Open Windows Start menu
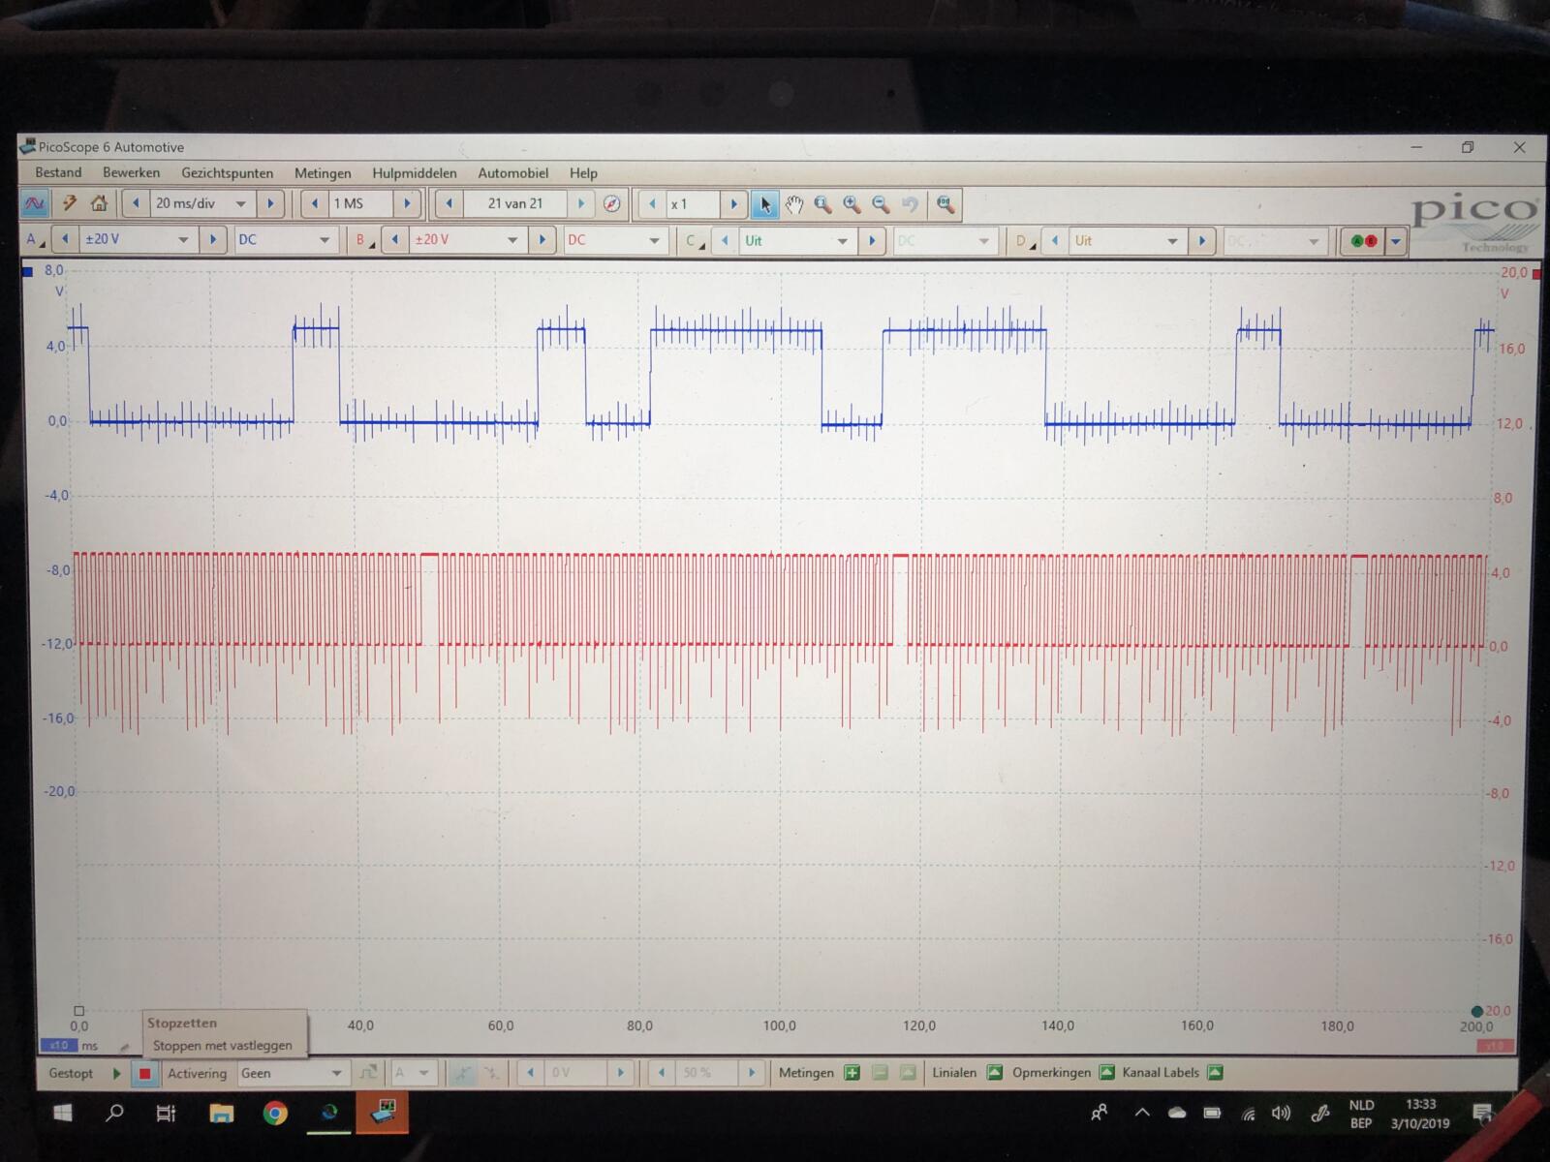The width and height of the screenshot is (1550, 1162). 63,1114
